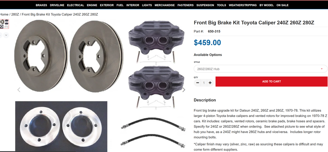Open the WEATHERSTRIPPING menu
The image size is (328, 152).
click(243, 5)
